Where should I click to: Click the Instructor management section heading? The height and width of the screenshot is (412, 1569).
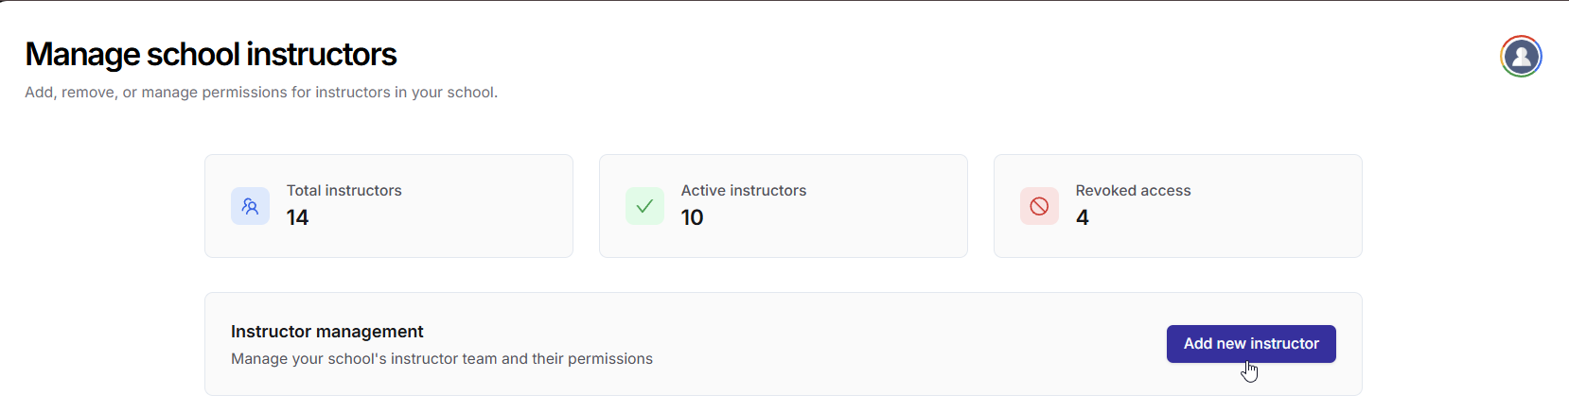point(326,332)
